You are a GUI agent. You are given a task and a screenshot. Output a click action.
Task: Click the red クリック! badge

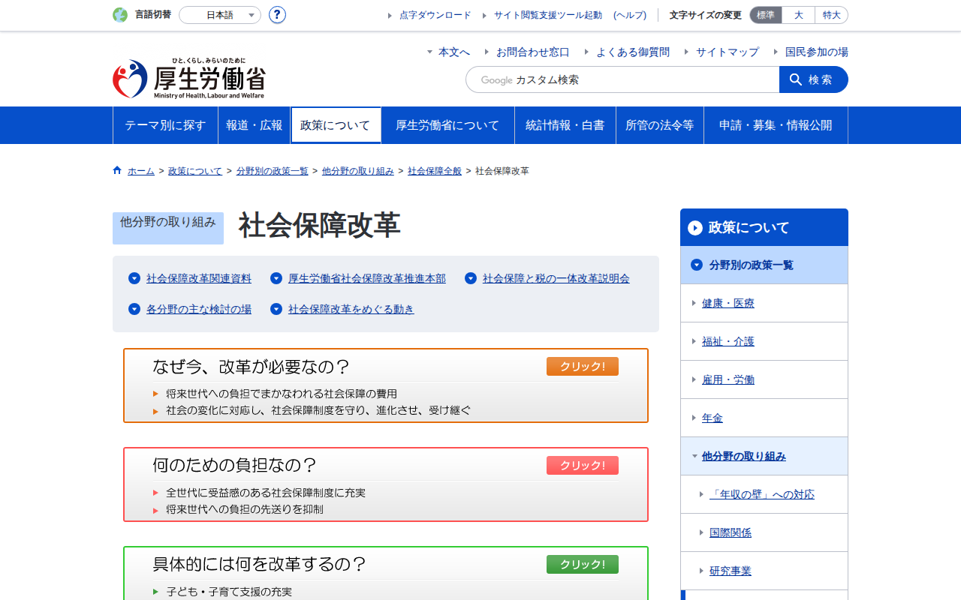click(x=582, y=466)
